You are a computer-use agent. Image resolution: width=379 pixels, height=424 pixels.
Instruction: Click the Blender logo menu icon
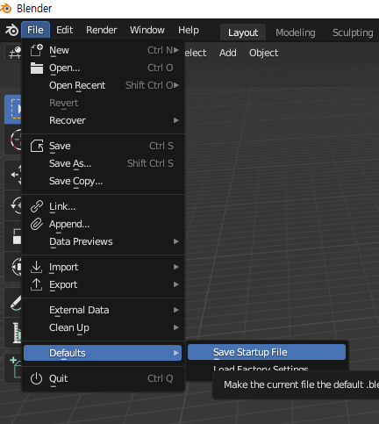[11, 30]
